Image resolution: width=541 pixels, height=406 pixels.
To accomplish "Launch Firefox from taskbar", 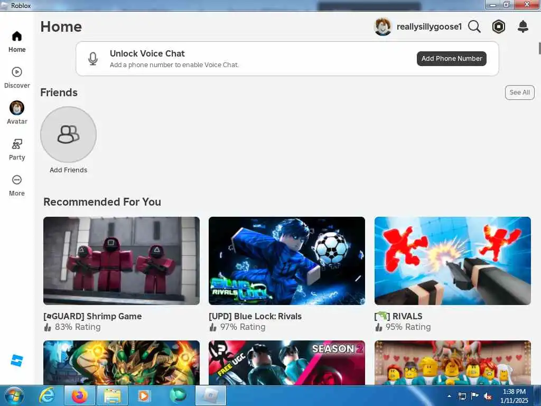I will coord(80,395).
